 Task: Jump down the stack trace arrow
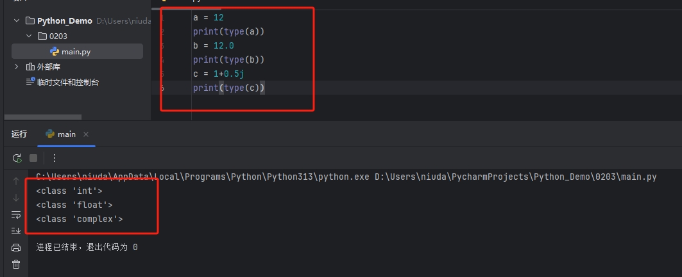point(17,198)
